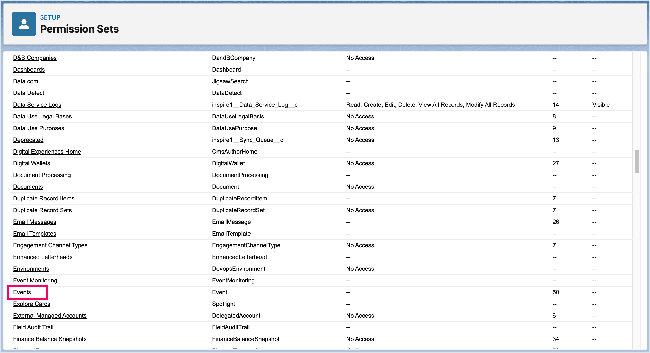650x353 pixels.
Task: Open the Event Monitoring link
Action: point(35,280)
